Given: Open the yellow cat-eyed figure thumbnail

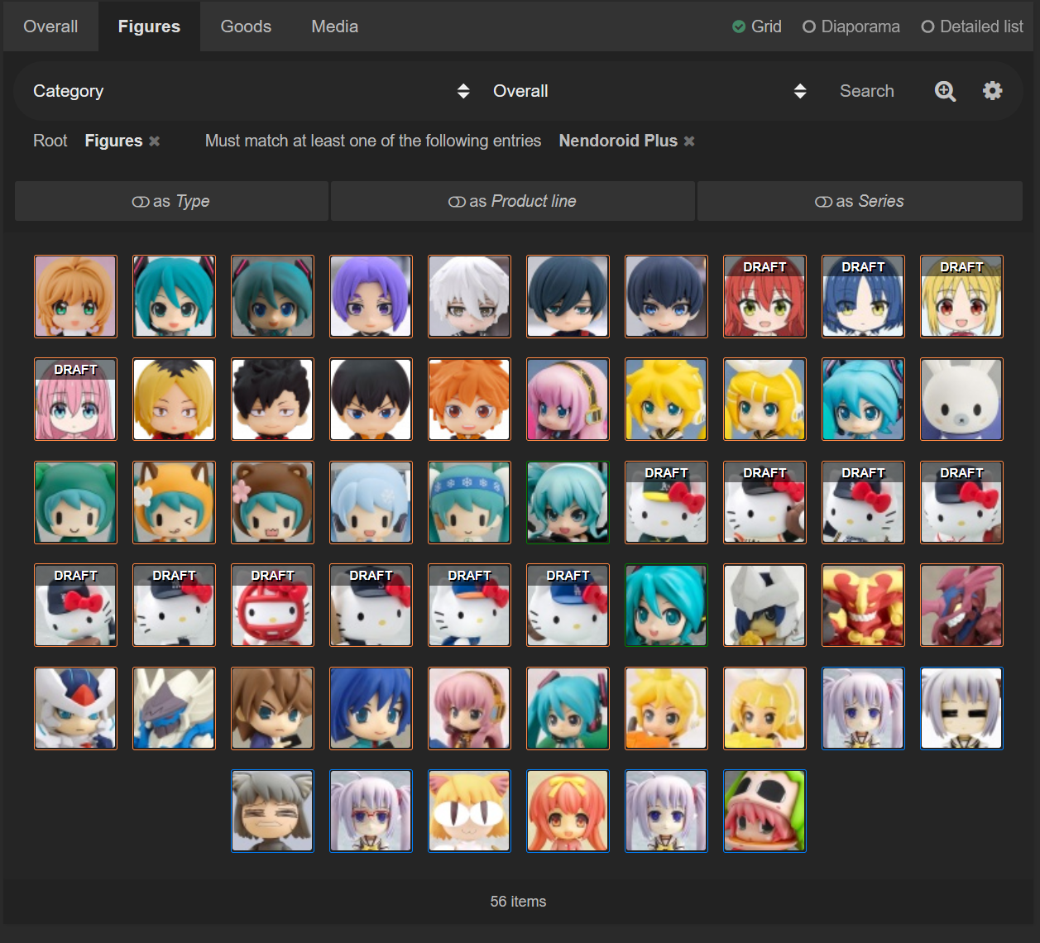Looking at the screenshot, I should click(x=469, y=811).
